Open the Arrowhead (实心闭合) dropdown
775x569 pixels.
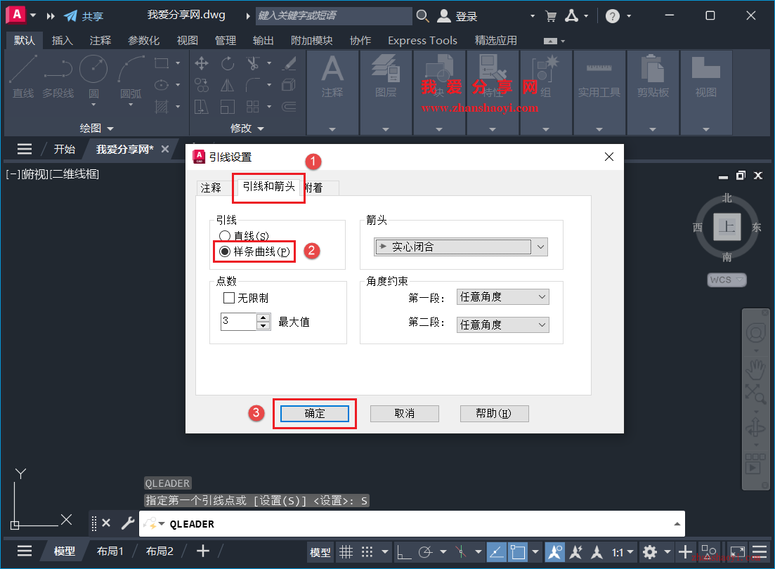[x=461, y=247]
